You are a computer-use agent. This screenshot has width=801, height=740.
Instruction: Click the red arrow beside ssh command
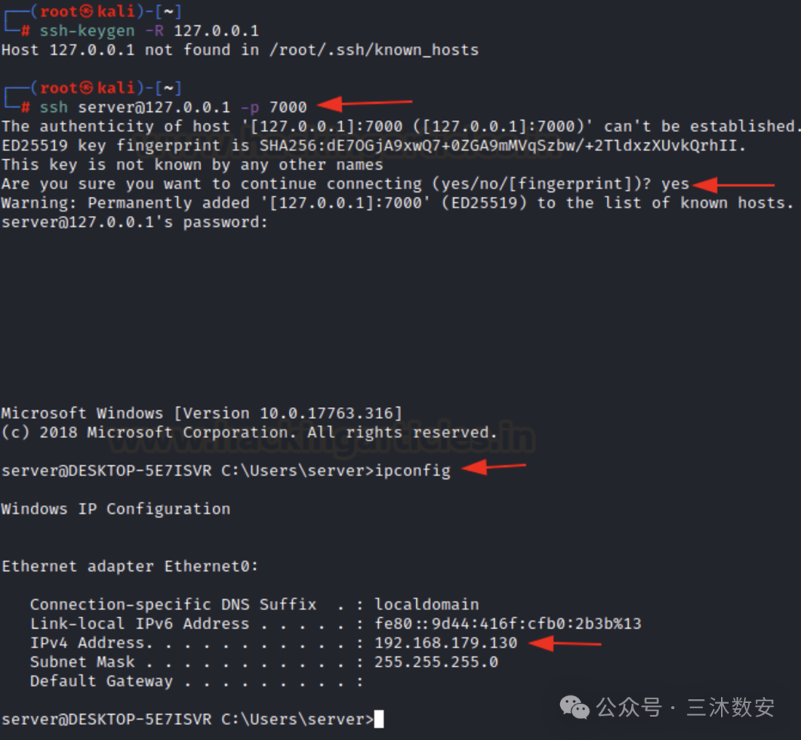coord(365,104)
